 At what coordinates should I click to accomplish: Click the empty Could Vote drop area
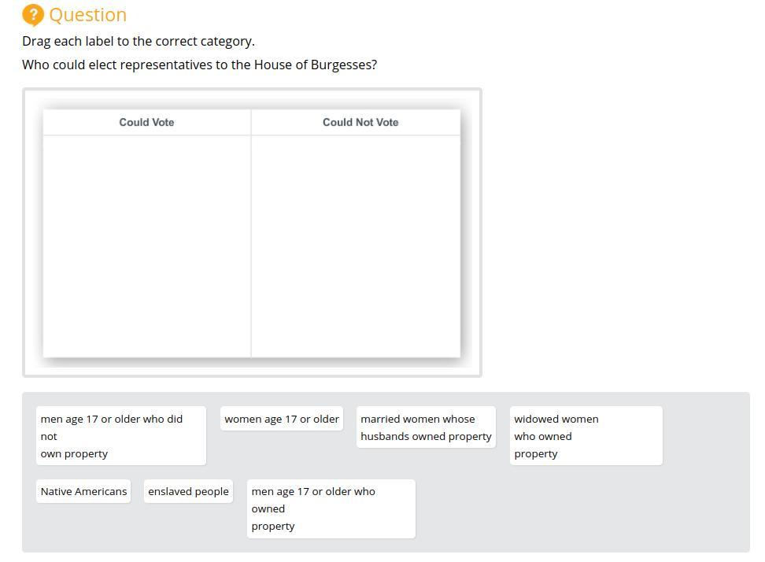click(x=146, y=246)
